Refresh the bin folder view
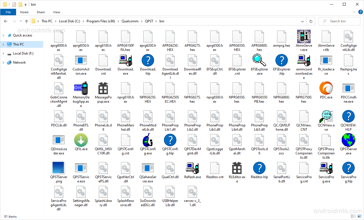The image size is (364, 220). tap(311, 21)
